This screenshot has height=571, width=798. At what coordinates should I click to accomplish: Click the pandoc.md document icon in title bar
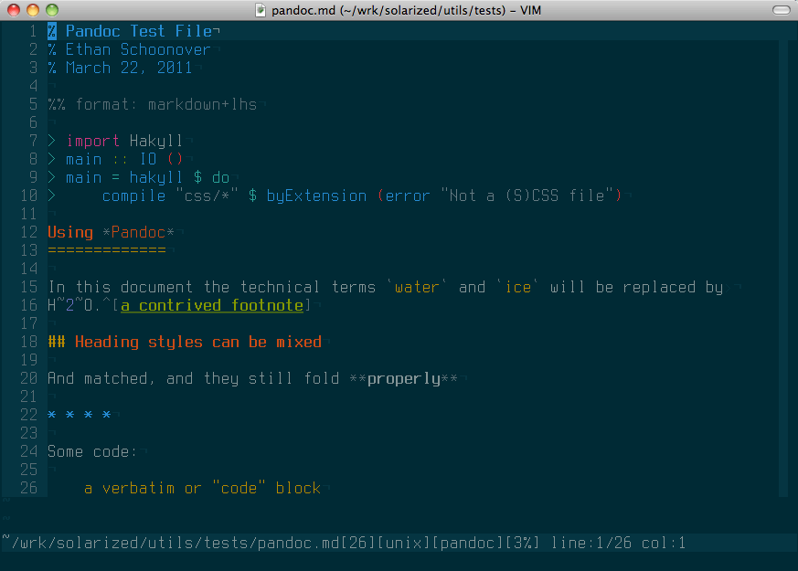coord(261,9)
